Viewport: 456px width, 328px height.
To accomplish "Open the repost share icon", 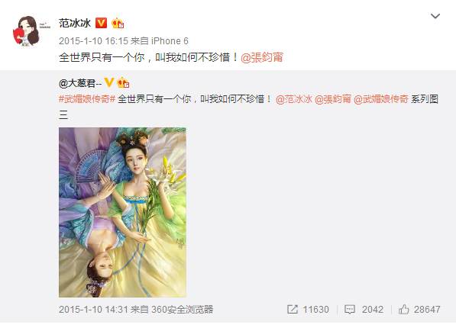I will [x=293, y=309].
